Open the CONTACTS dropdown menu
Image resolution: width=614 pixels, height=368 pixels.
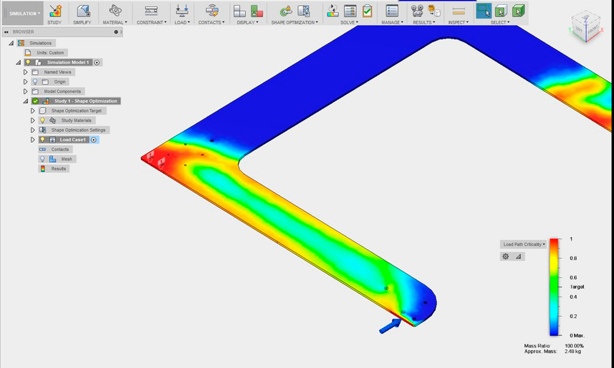click(x=211, y=22)
